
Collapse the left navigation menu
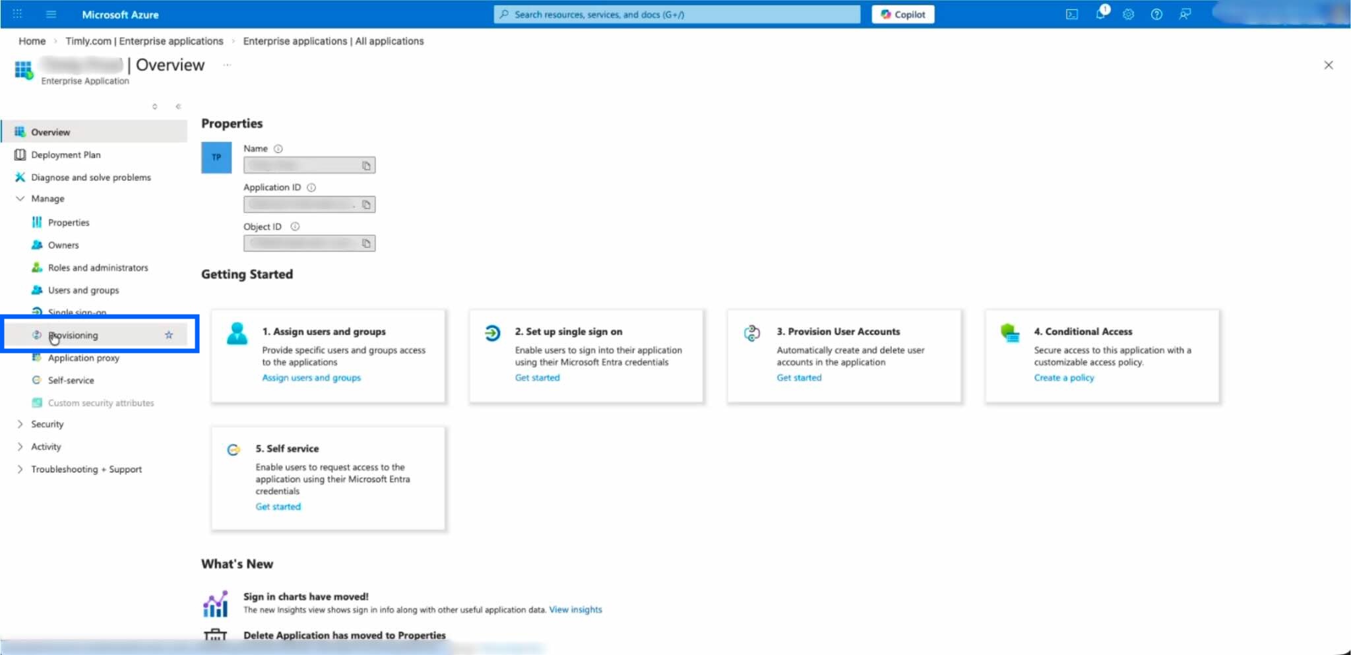(178, 106)
